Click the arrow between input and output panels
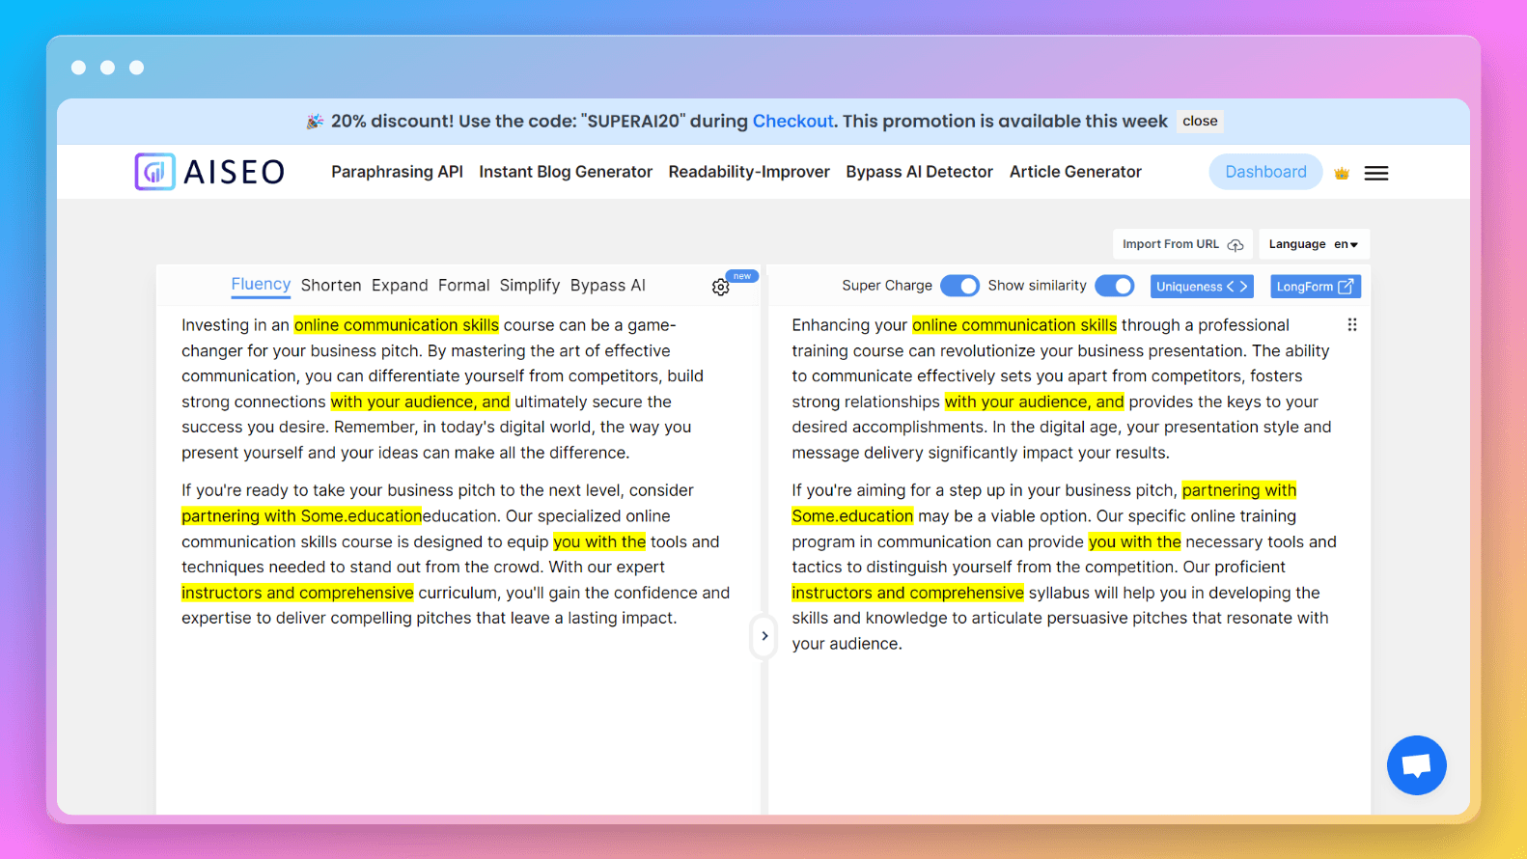This screenshot has height=859, width=1527. (x=763, y=636)
